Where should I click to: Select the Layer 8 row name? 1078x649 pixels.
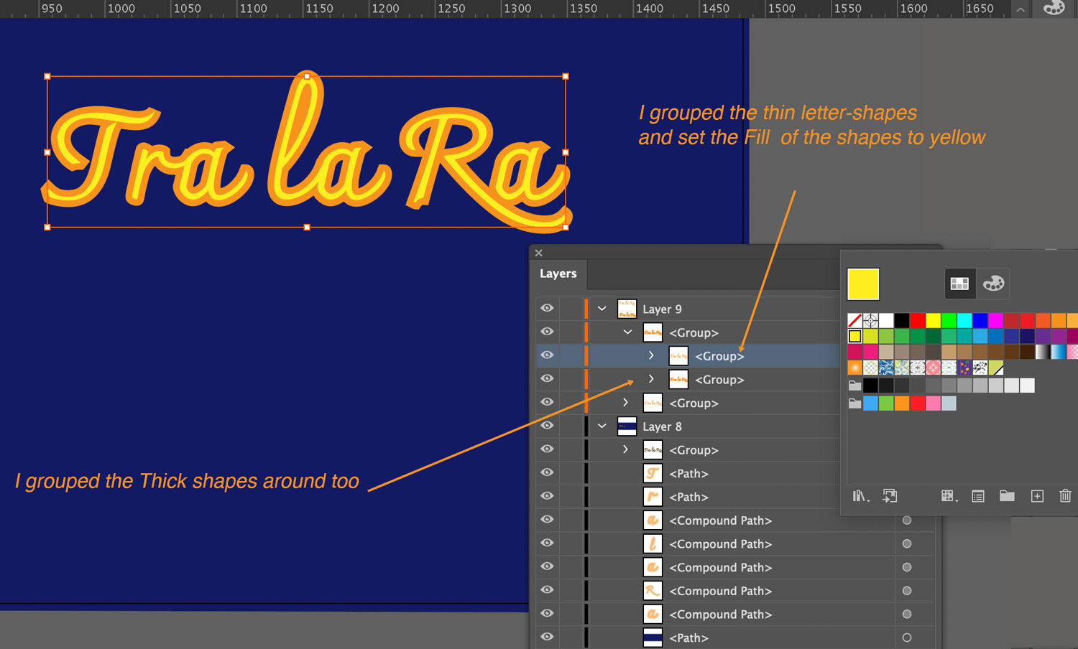tap(662, 426)
